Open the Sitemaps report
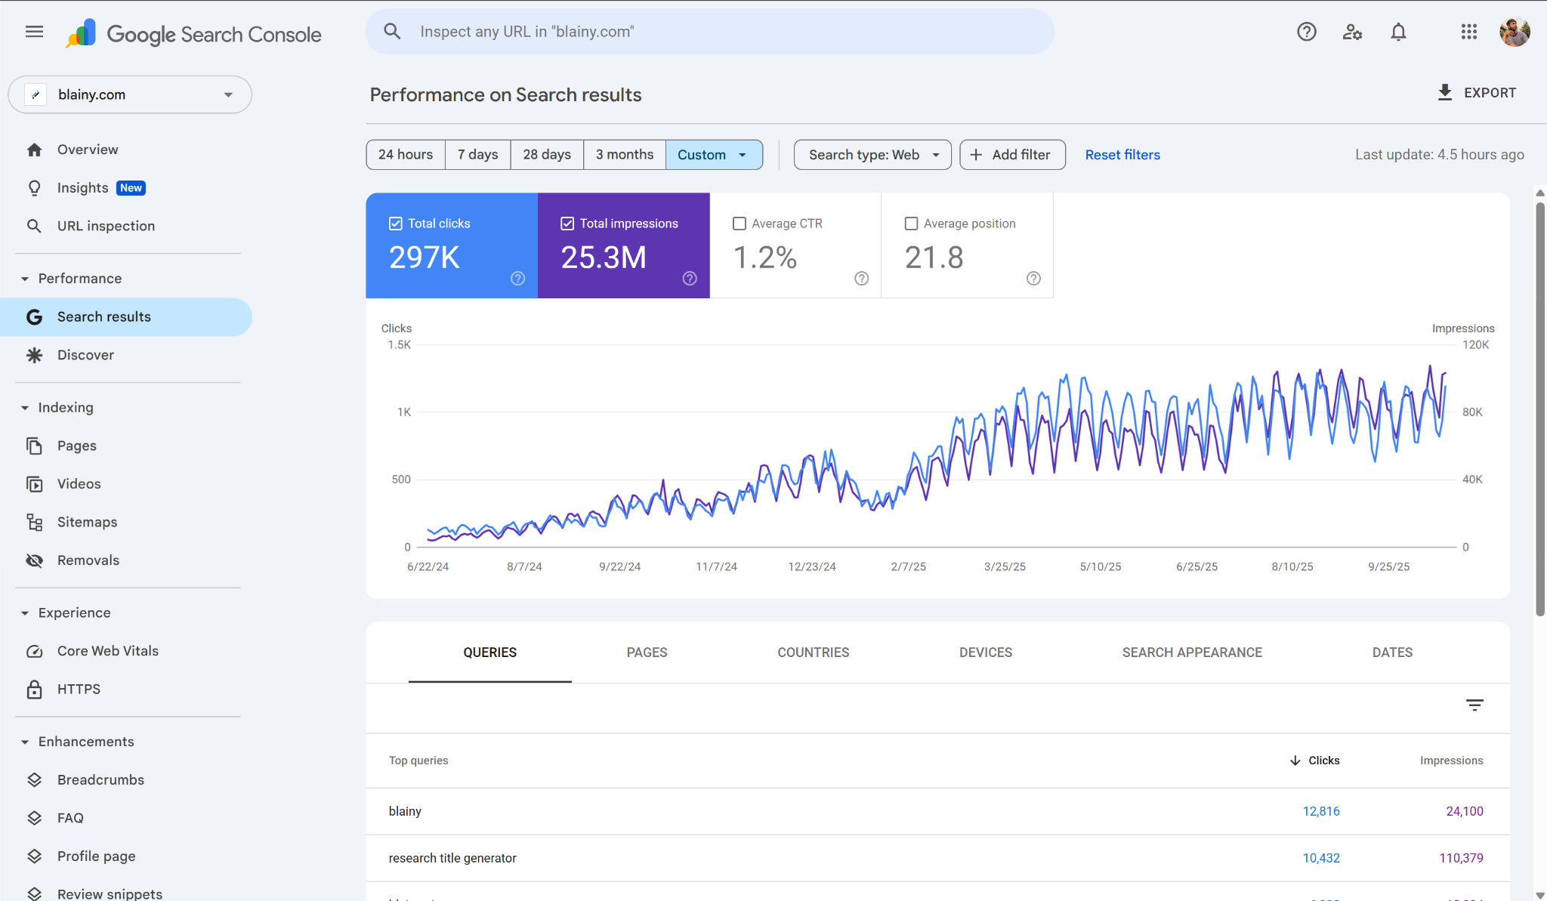This screenshot has height=901, width=1547. pos(88,521)
